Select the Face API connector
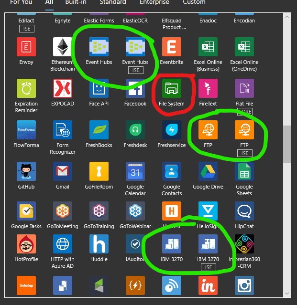Screen dimensions: 297x305 click(99, 88)
